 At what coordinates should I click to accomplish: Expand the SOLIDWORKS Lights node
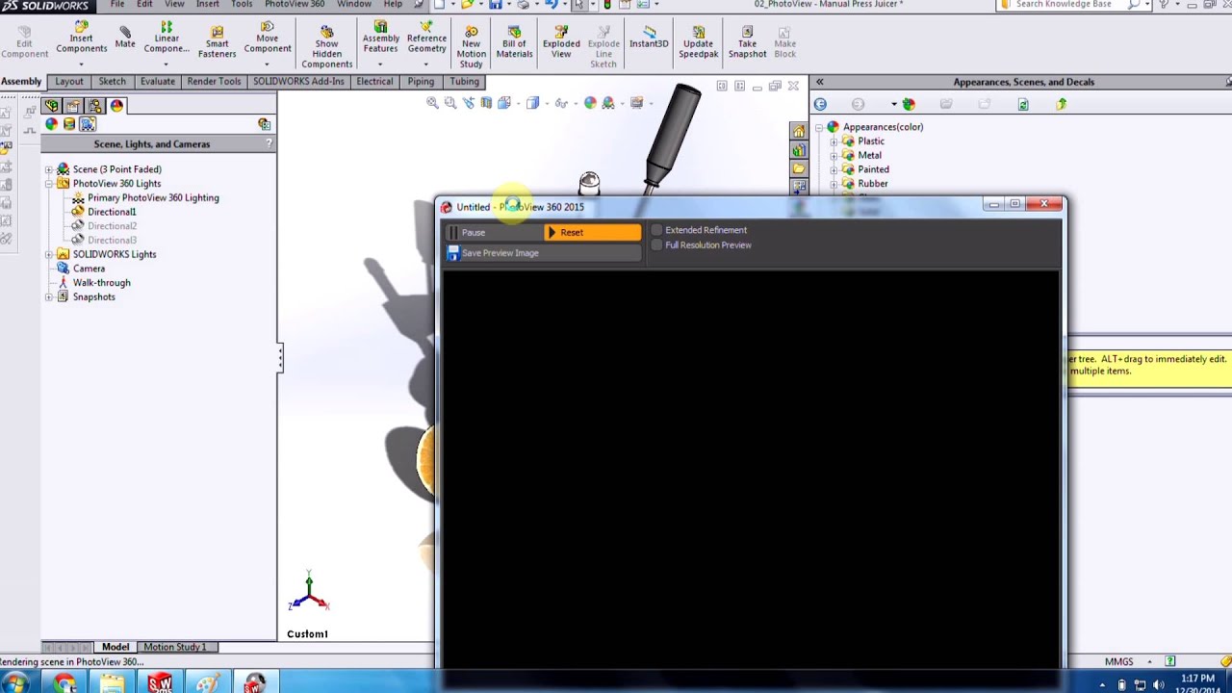(x=49, y=255)
